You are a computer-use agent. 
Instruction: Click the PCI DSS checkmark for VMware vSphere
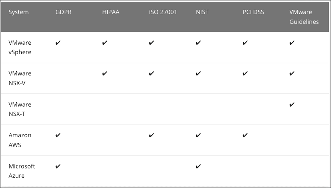(x=245, y=43)
